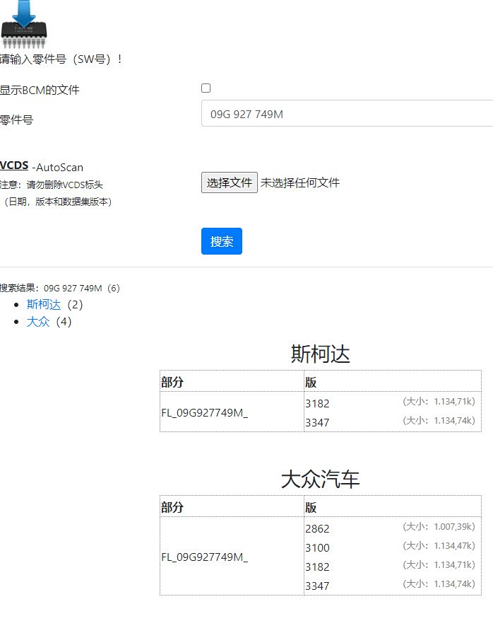This screenshot has width=493, height=633.
Task: Click the 显示BCM的文件 label
Action: 40,90
